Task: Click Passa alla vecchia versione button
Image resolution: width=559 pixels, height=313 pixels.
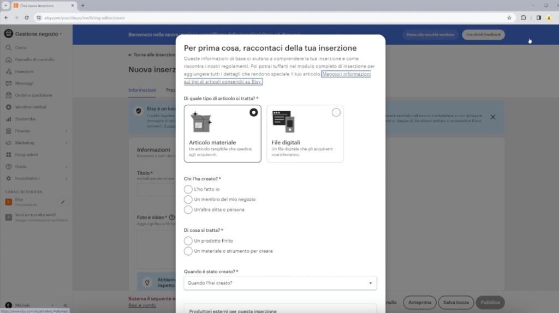Action: [430, 34]
